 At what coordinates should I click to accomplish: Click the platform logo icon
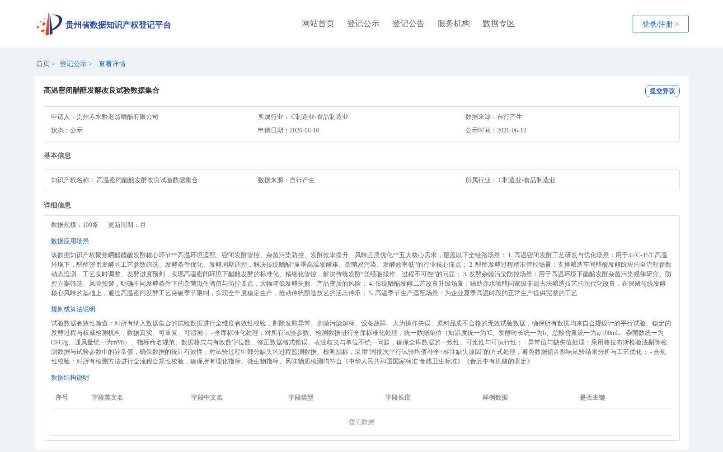pos(49,24)
